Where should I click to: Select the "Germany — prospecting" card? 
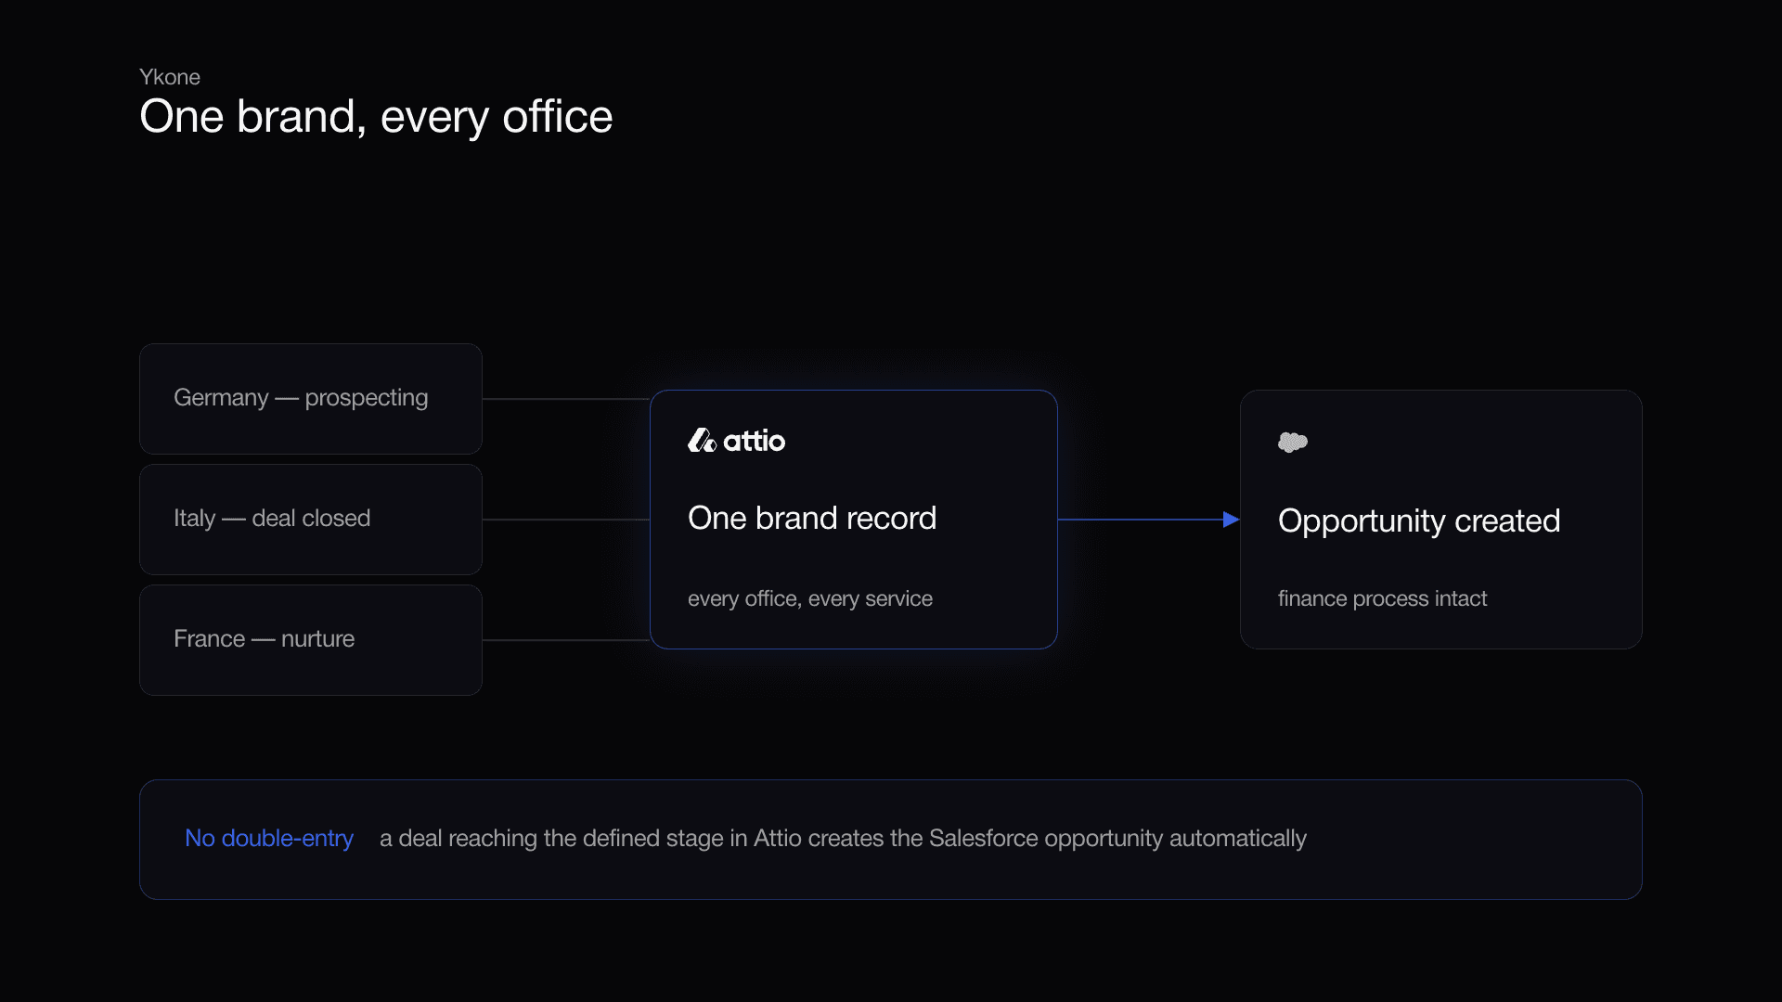click(311, 399)
